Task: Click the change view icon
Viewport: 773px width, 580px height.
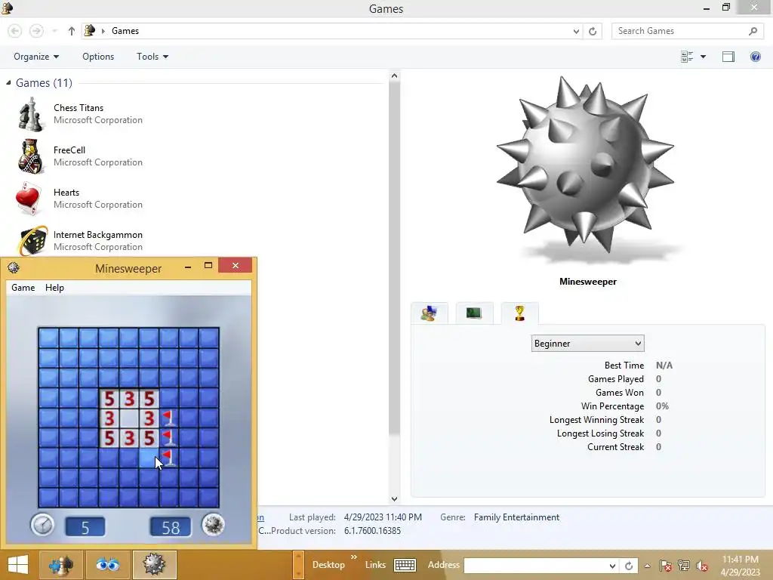Action: pyautogui.click(x=687, y=57)
